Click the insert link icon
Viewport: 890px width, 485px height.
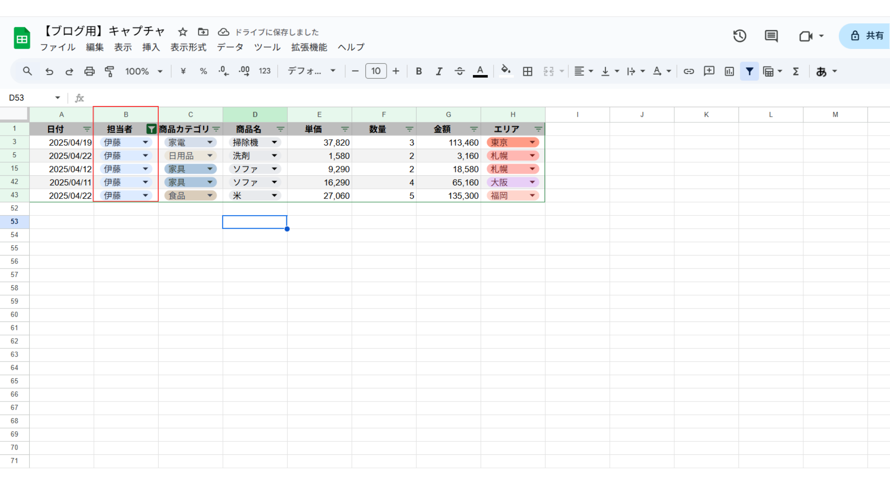tap(688, 71)
